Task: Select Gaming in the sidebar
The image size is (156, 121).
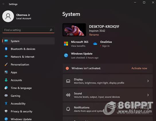Action: click(28, 95)
